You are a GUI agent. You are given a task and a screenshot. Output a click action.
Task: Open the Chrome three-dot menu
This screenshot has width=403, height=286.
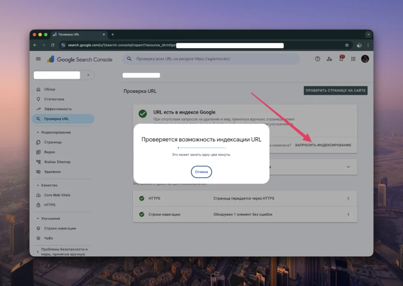pos(368,45)
